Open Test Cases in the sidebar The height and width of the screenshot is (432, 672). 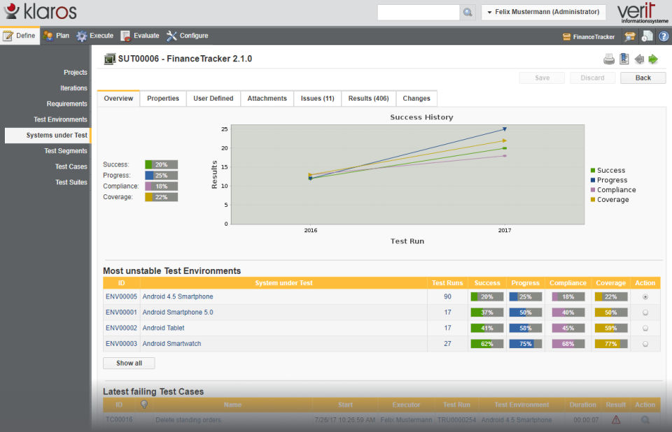(x=71, y=166)
